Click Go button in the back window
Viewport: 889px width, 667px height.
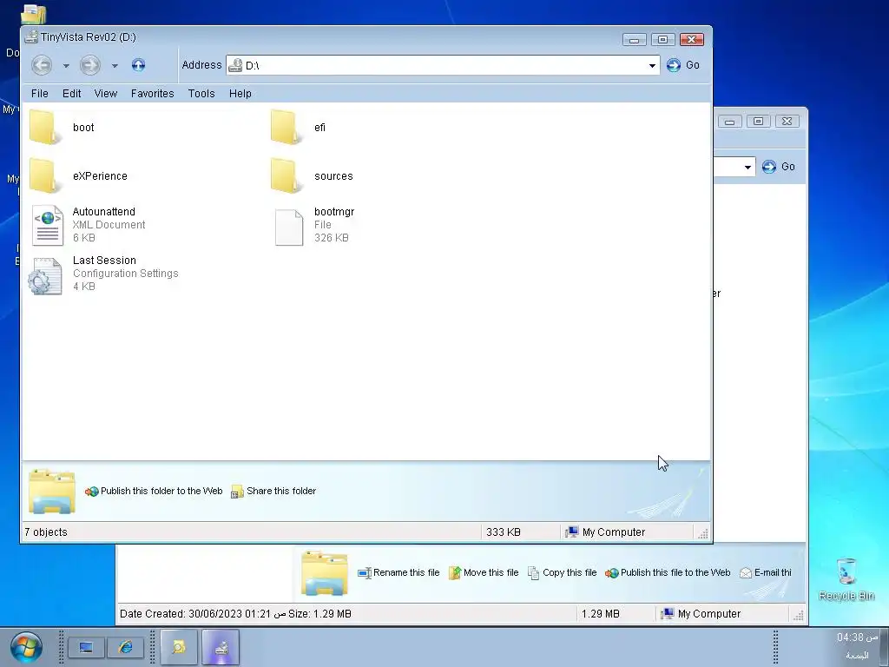tap(779, 167)
